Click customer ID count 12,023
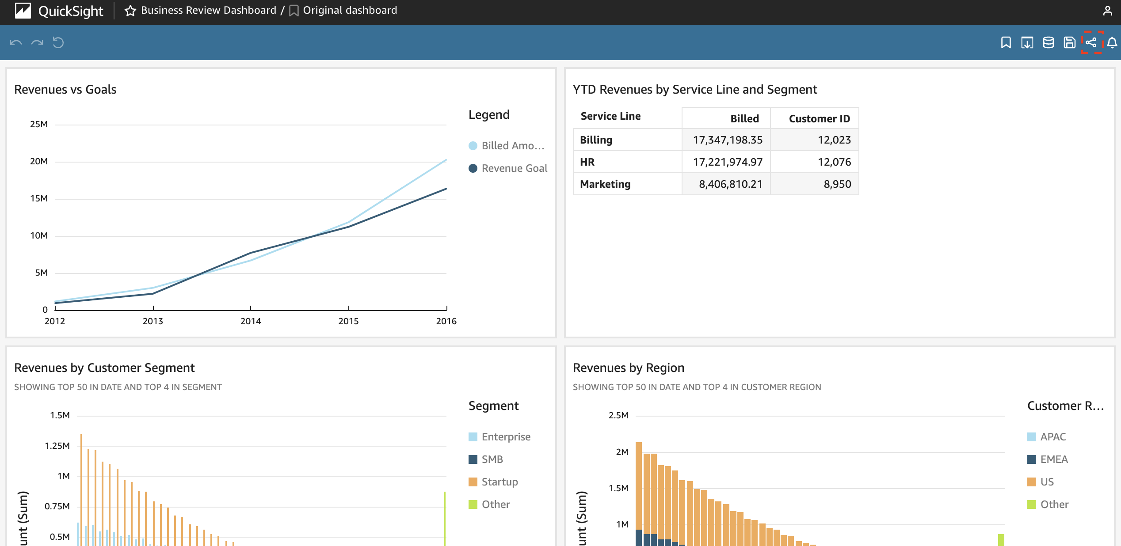 coord(834,140)
